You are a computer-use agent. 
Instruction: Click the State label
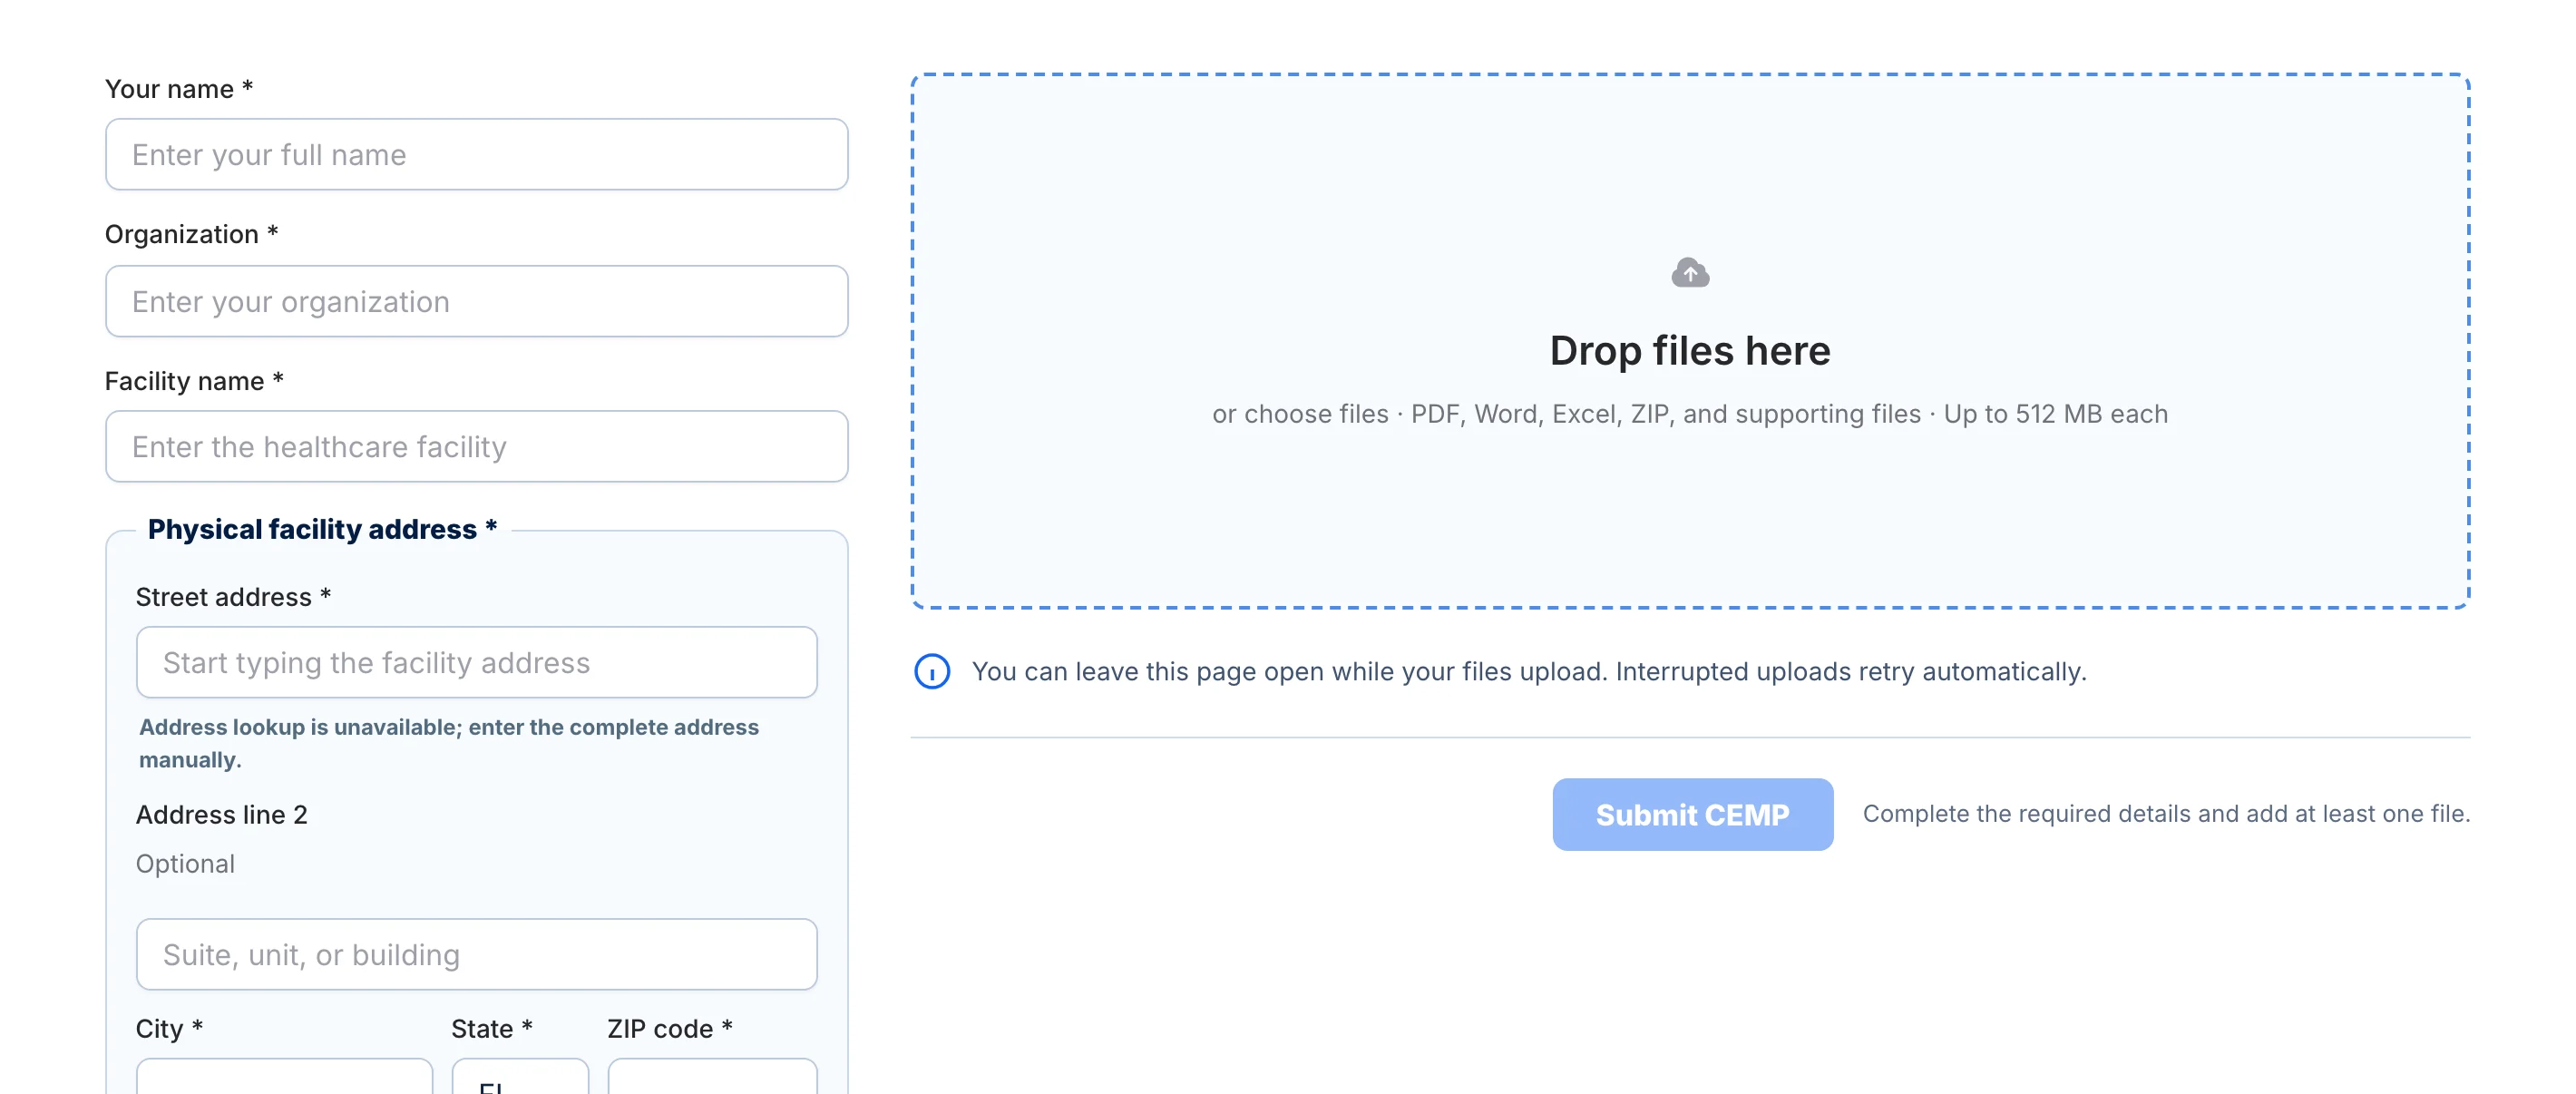point(491,1028)
